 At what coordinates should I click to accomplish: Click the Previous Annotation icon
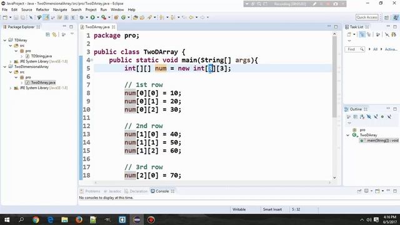(x=173, y=17)
